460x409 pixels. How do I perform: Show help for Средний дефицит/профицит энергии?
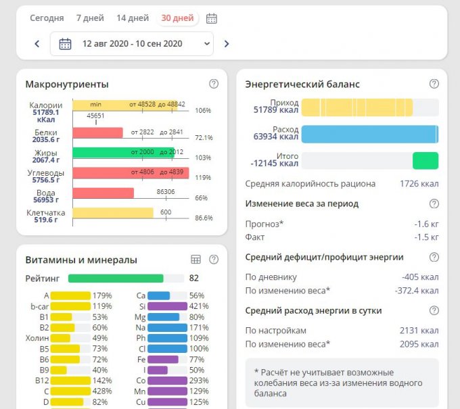pos(434,257)
